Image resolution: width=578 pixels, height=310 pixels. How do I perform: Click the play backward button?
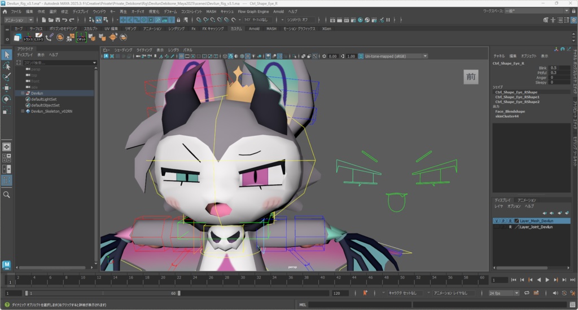(539, 280)
